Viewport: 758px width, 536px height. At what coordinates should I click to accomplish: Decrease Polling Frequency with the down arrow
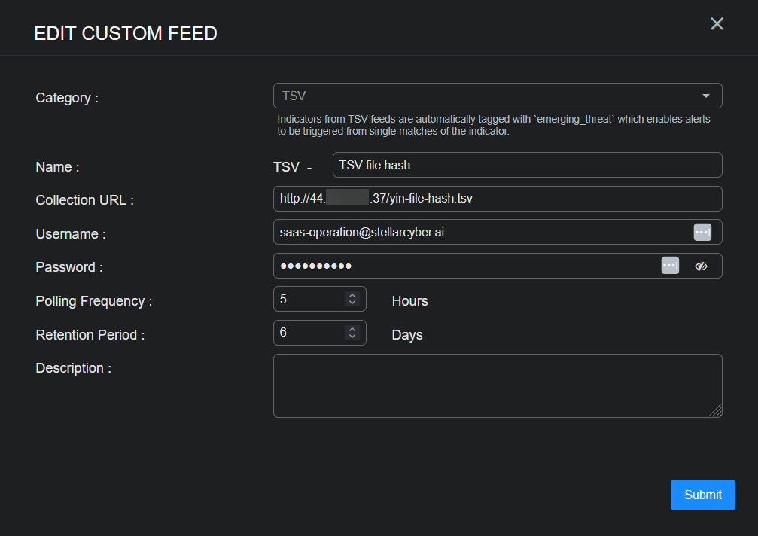(x=352, y=303)
